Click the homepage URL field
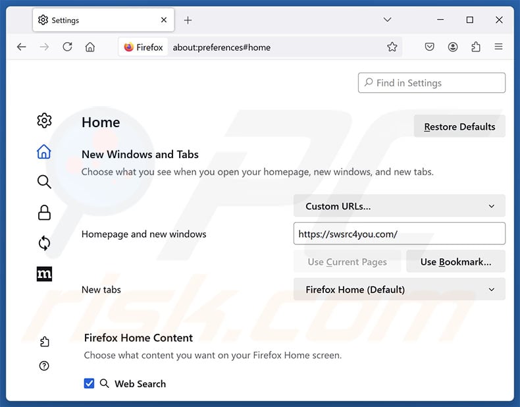 [x=400, y=234]
